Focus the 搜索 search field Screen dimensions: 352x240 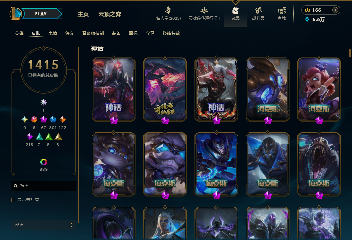pos(44,186)
